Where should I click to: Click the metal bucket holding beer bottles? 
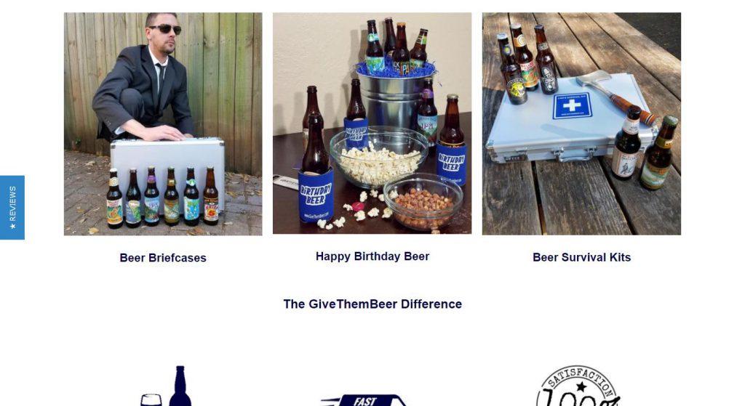pos(391,100)
